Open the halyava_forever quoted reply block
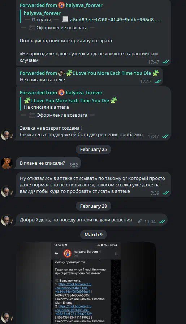186x324 pixels. tap(91, 16)
